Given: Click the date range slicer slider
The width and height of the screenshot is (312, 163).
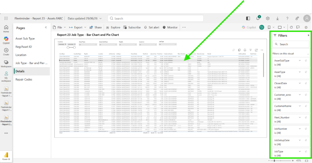Looking at the screenshot, I should 71,47.
